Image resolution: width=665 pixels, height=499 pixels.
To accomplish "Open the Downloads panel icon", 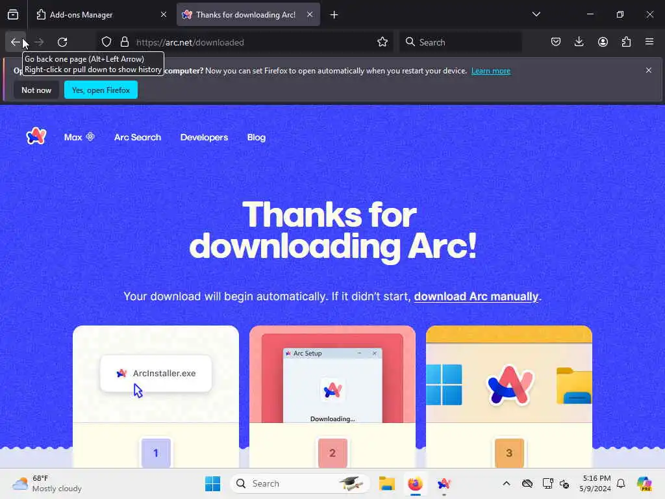I will (579, 42).
